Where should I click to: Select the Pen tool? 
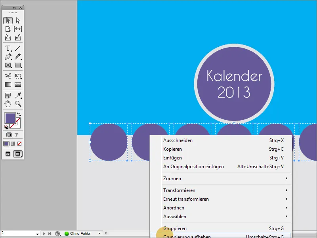[x=8, y=57]
